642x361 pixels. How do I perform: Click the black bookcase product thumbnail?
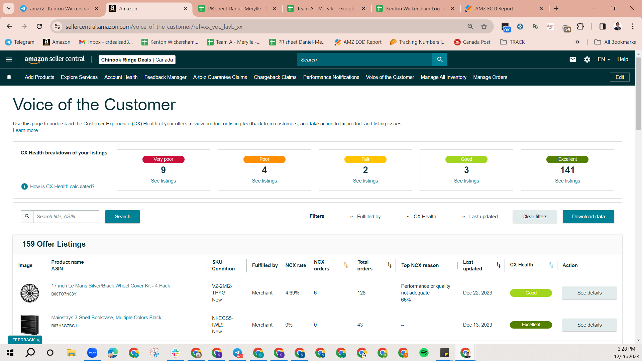click(30, 325)
